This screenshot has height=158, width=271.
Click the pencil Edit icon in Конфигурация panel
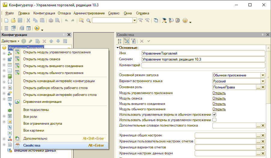[31, 41]
